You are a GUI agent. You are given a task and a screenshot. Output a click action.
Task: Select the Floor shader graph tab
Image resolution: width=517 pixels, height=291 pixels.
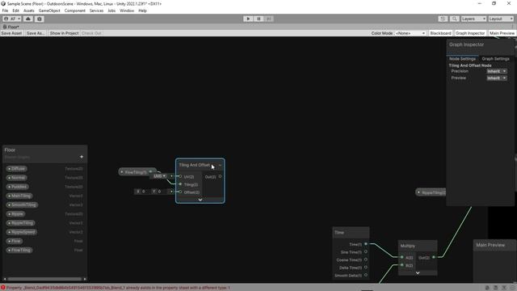[11, 27]
